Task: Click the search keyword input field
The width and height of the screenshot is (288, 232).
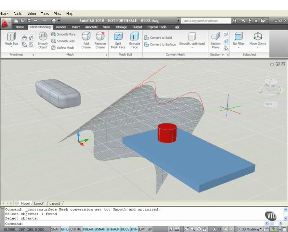Action: coord(206,21)
